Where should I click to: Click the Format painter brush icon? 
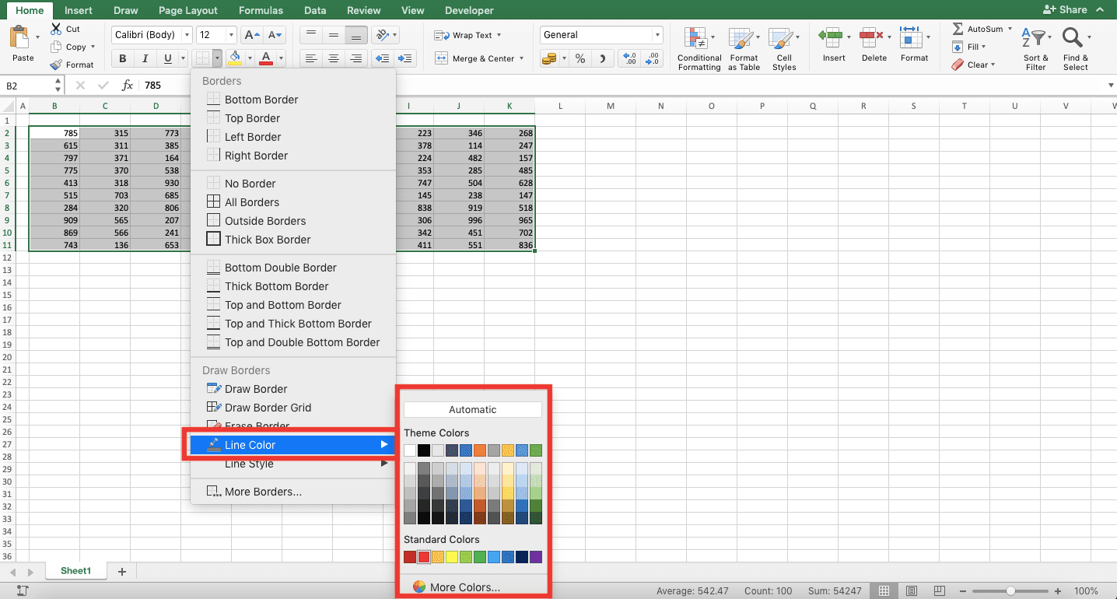pyautogui.click(x=56, y=65)
